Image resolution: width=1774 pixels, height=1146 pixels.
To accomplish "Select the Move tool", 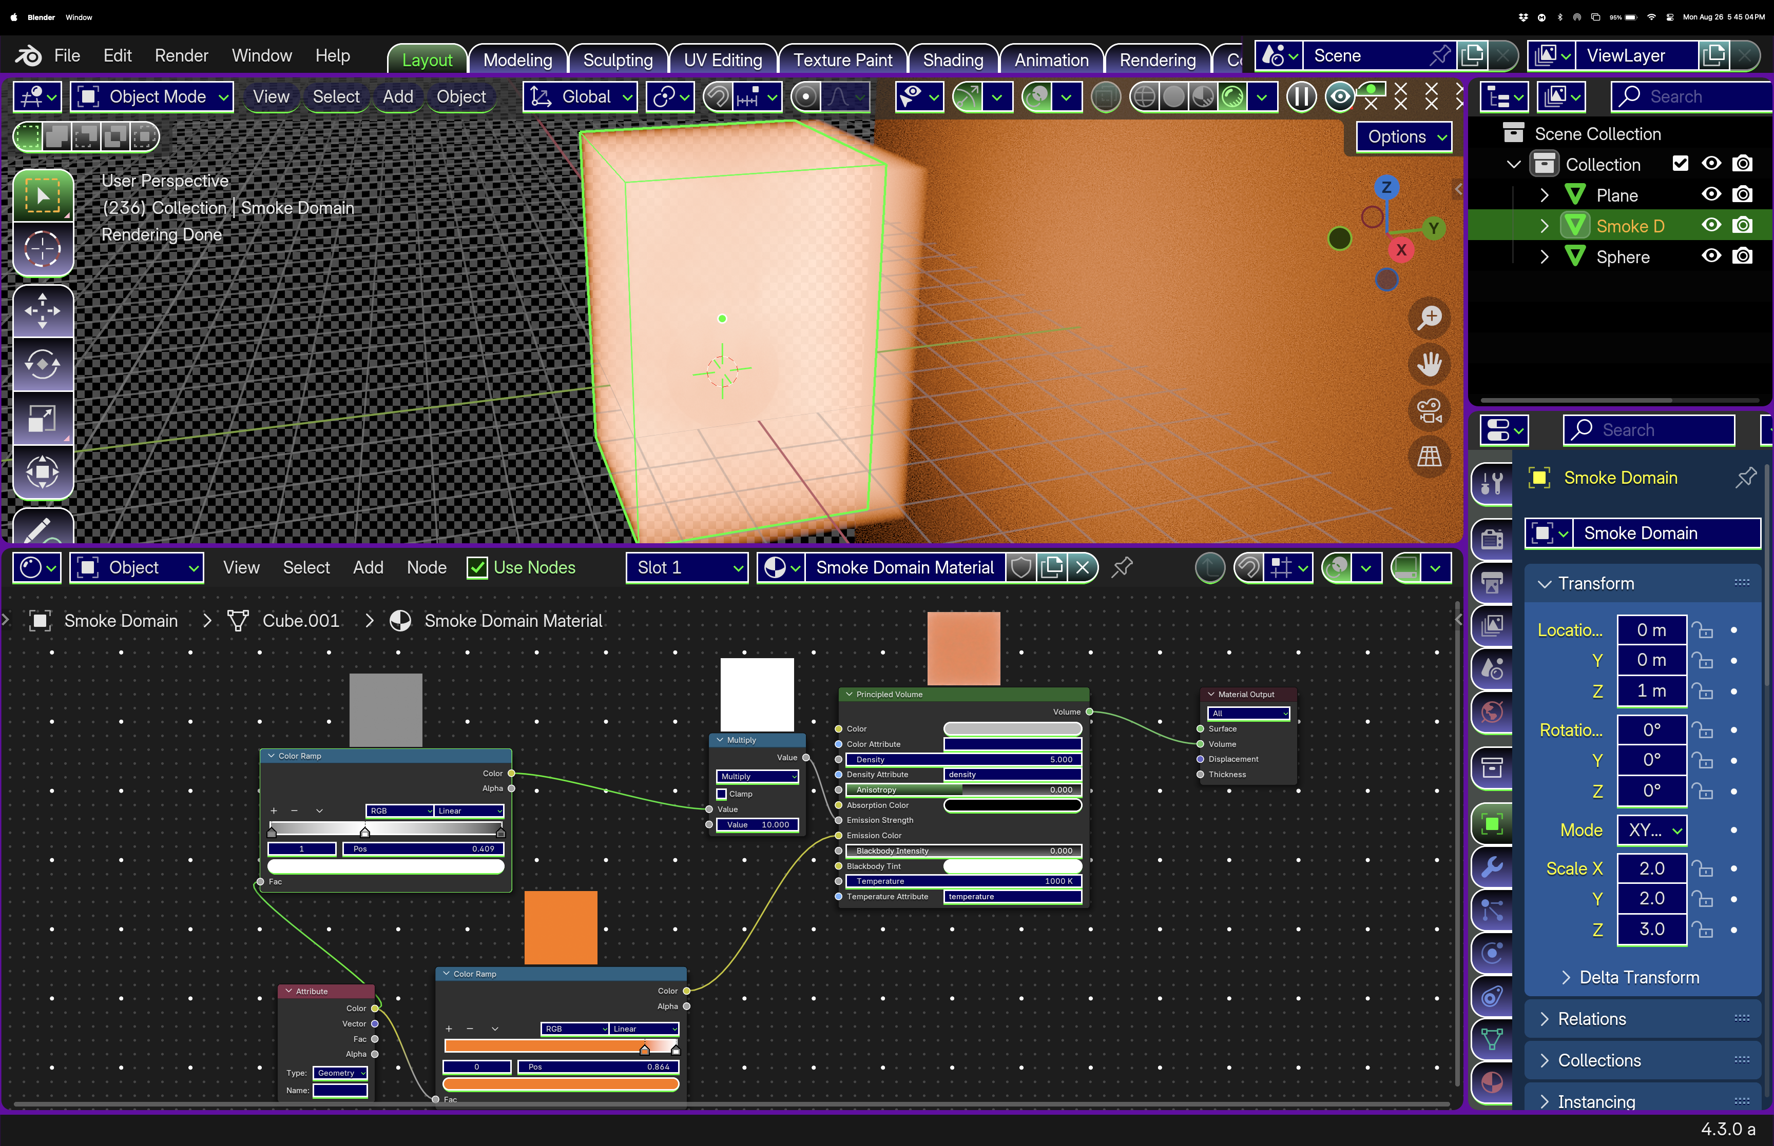I will 43,310.
